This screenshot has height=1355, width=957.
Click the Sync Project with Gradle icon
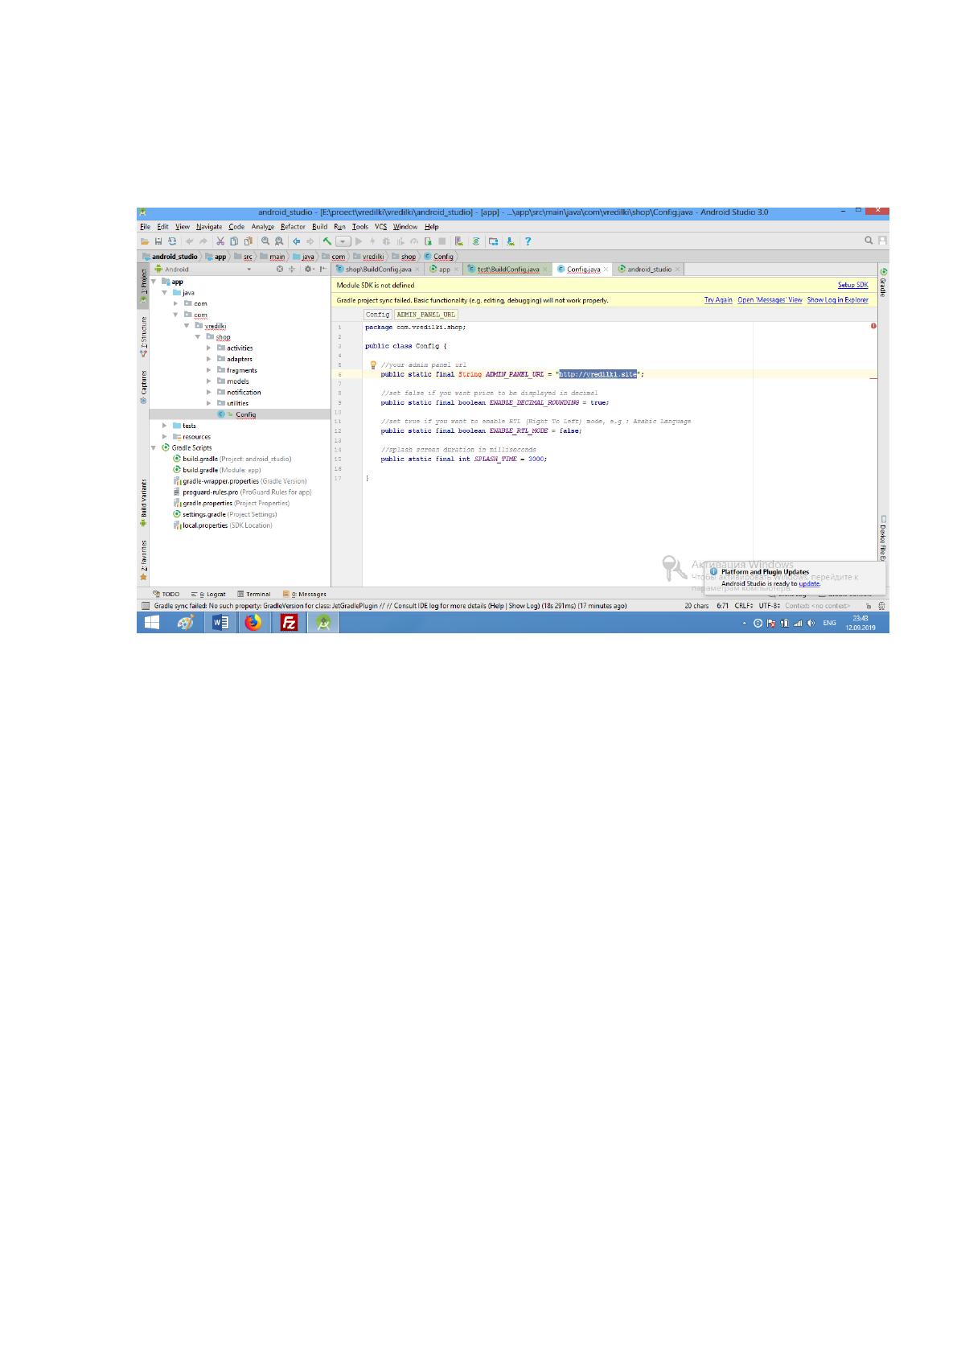pos(475,241)
